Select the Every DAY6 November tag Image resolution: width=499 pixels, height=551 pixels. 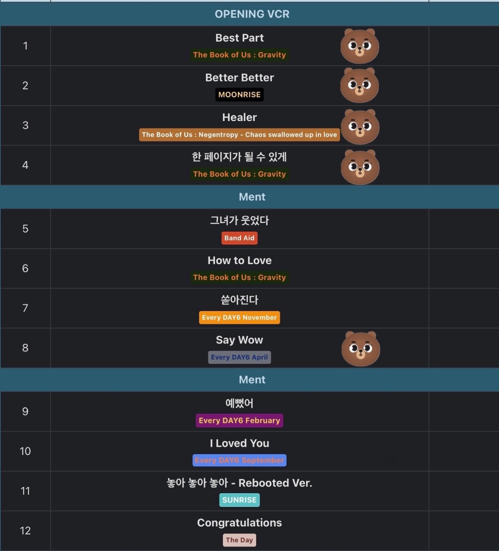click(x=240, y=318)
